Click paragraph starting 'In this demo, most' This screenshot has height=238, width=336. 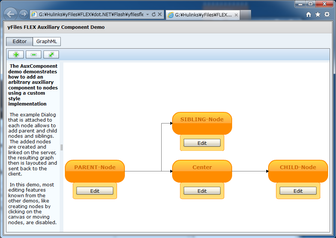[x=32, y=203]
